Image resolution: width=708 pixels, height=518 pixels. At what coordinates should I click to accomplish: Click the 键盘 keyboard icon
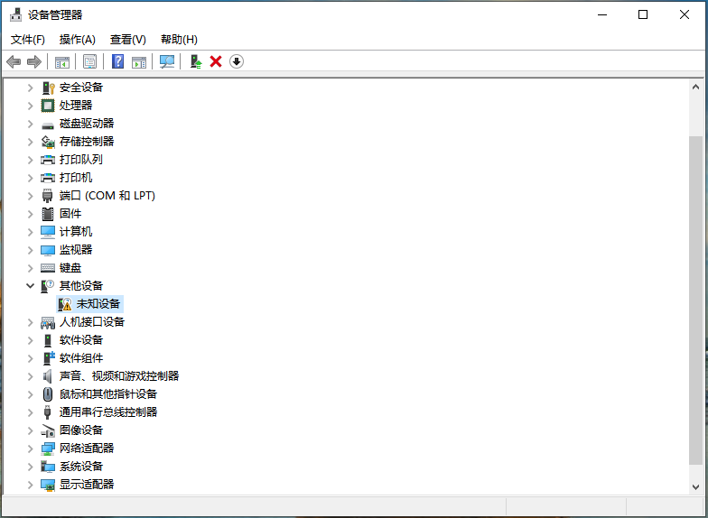[48, 268]
